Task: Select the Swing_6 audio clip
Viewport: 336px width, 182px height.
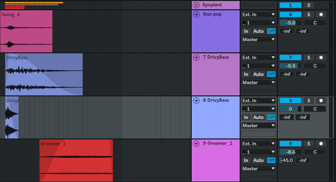Action: [x=26, y=31]
